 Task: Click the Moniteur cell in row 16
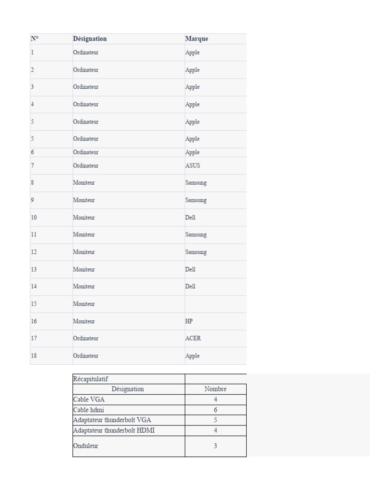click(x=84, y=321)
